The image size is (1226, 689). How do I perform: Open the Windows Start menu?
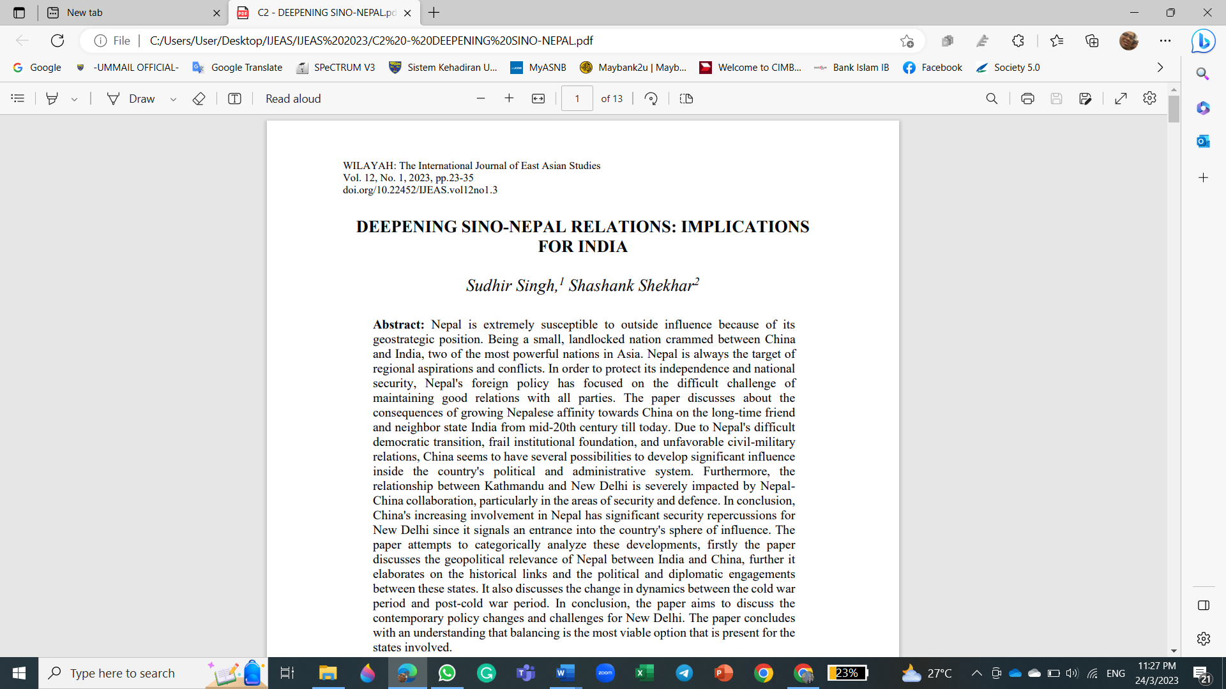(x=19, y=673)
